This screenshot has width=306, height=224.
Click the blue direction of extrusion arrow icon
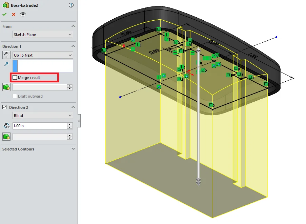click(6, 64)
